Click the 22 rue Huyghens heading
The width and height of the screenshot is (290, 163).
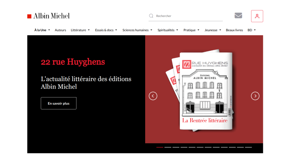73,62
